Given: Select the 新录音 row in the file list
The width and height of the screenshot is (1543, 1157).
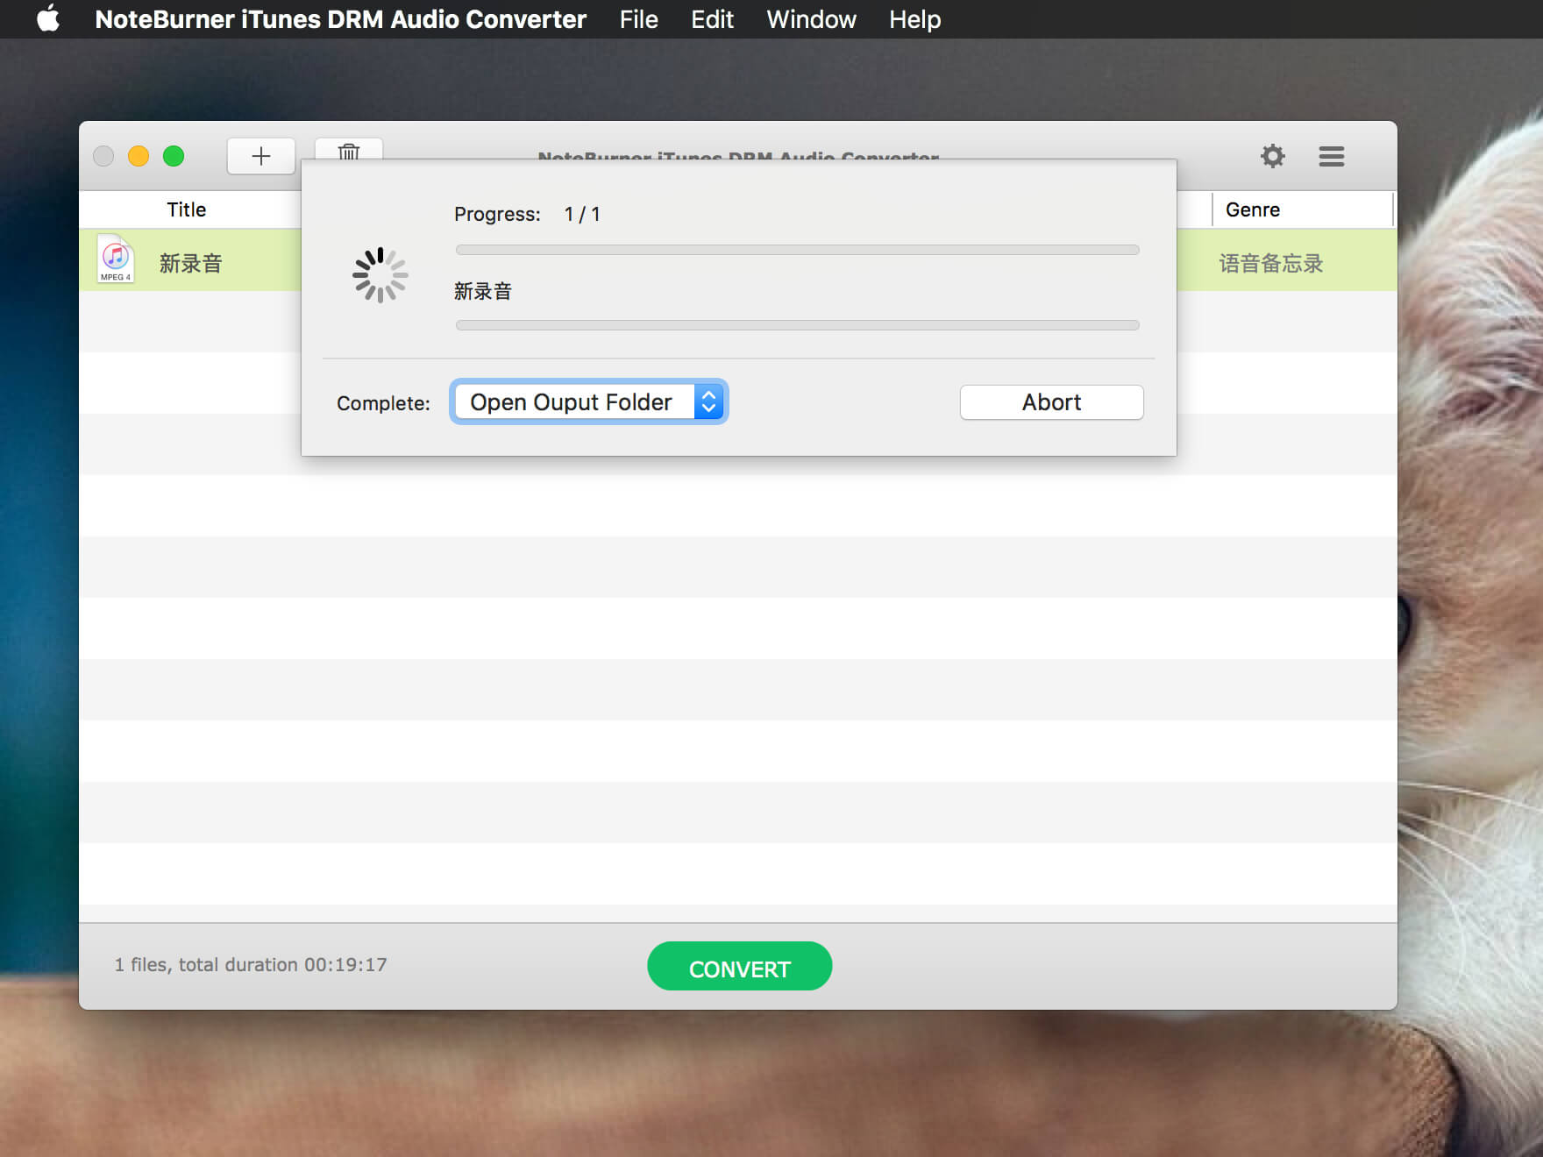Looking at the screenshot, I should pos(190,260).
